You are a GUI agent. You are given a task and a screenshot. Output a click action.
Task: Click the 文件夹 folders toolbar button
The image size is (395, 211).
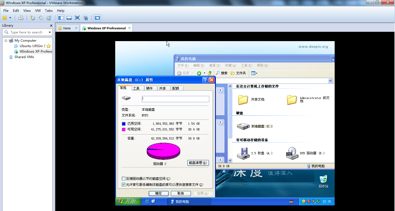tap(238, 73)
